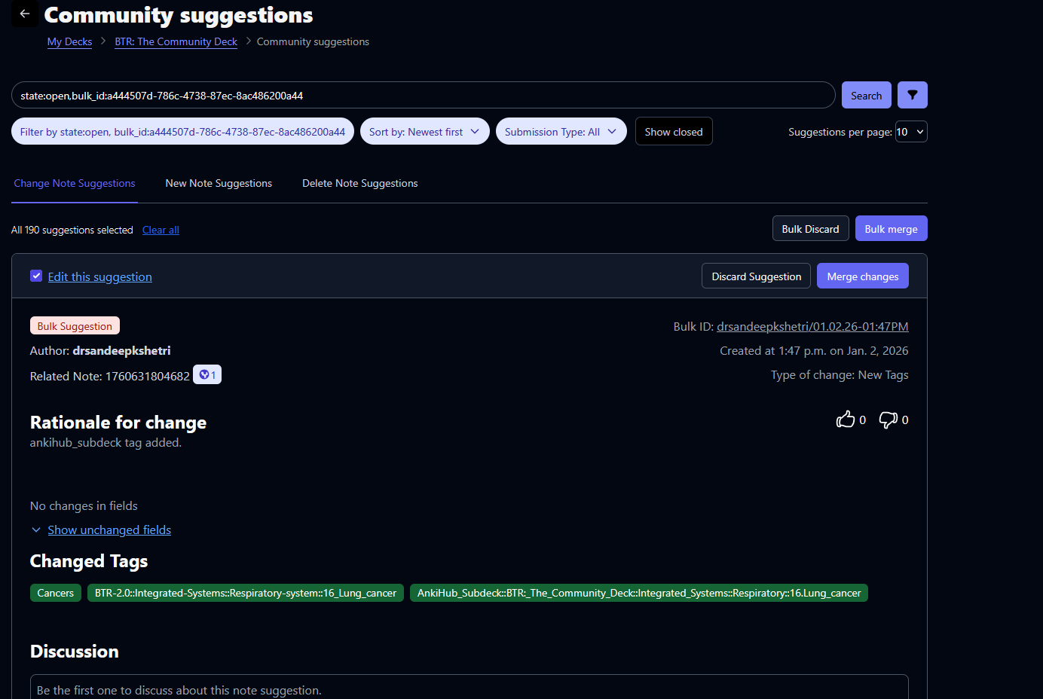Click the back arrow icon

25,14
